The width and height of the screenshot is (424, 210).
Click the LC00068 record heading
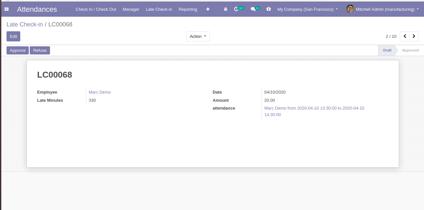click(55, 75)
